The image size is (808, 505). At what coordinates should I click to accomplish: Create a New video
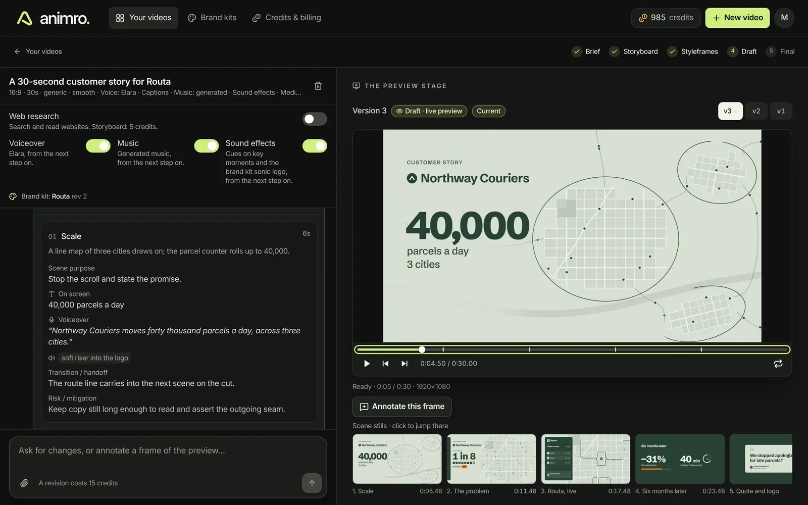point(737,18)
